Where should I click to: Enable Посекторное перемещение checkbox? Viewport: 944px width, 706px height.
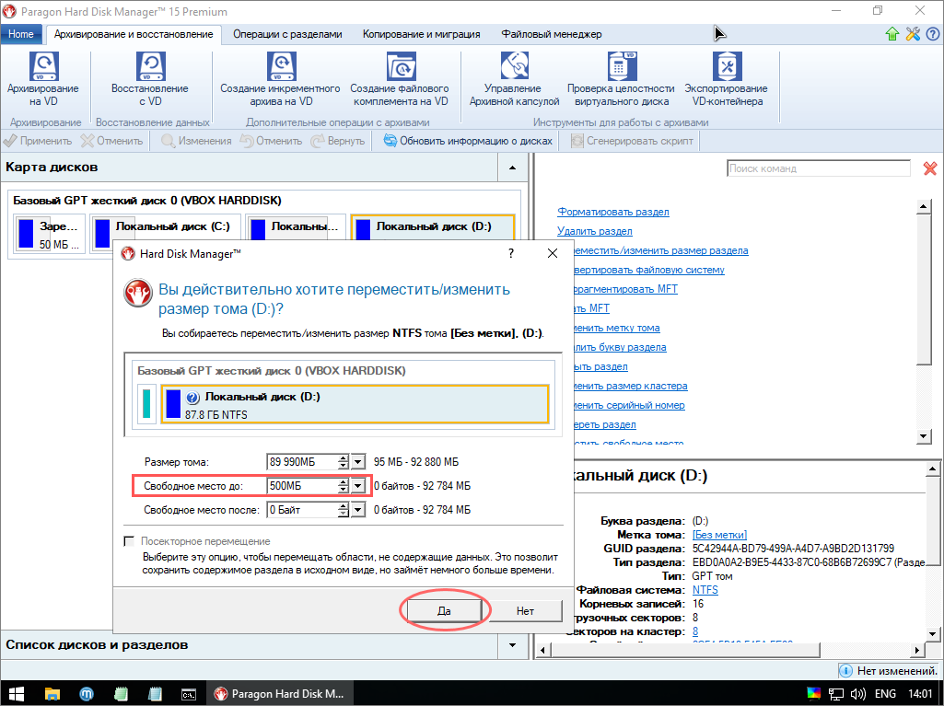129,541
